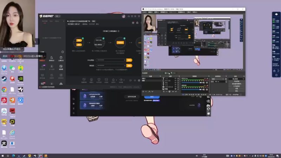Screen dimensions: 281x158
Task: Remove the selected source in OBS
Action: 166,92
